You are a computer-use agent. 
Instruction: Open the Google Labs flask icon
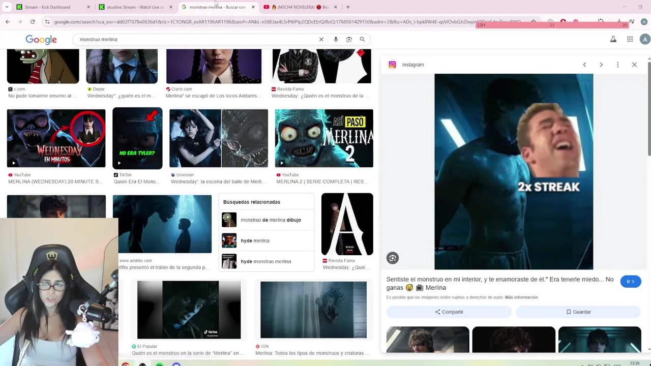point(613,39)
